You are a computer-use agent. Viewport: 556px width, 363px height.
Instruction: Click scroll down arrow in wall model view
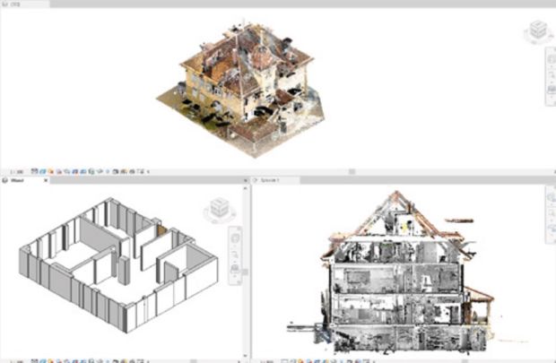point(245,355)
